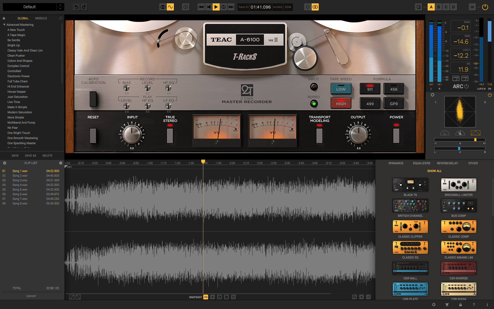
Task: Toggle the TRUE STEREO switch
Action: pyautogui.click(x=170, y=135)
